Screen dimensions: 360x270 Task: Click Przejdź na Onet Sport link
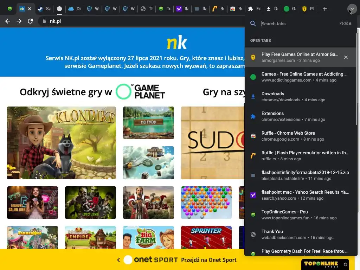click(x=209, y=260)
